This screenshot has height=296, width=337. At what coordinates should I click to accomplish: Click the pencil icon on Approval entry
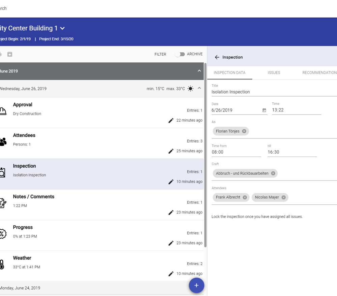[171, 121]
